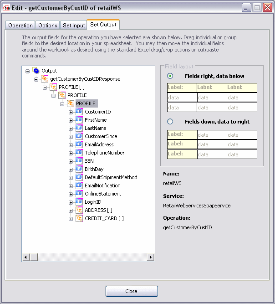
Task: Select the EmailNotification tree item
Action: (x=102, y=185)
